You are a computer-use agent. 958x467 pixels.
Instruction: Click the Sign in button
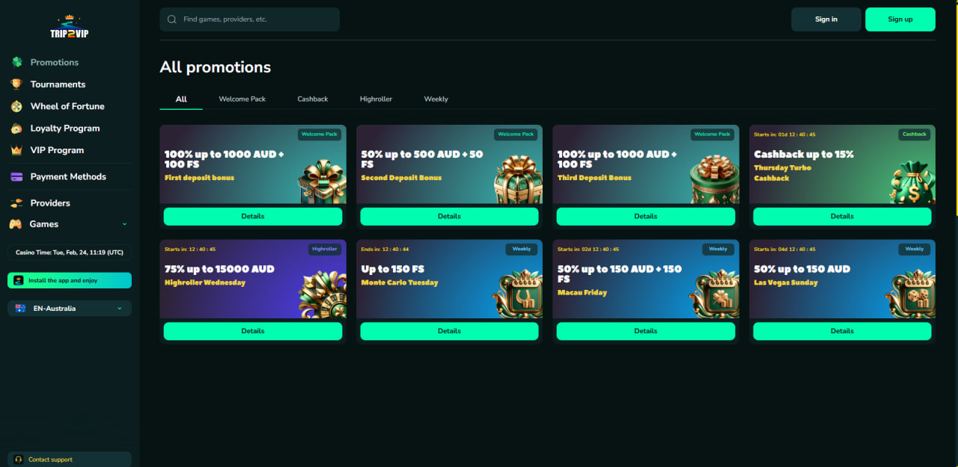pos(826,19)
